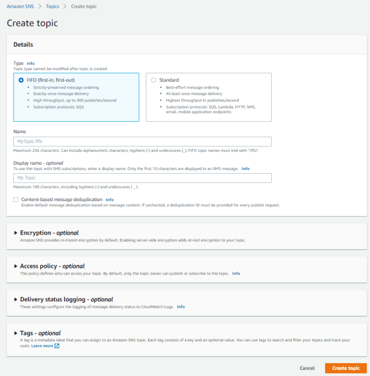Click the Create topic button
The image size is (370, 376).
coord(346,368)
